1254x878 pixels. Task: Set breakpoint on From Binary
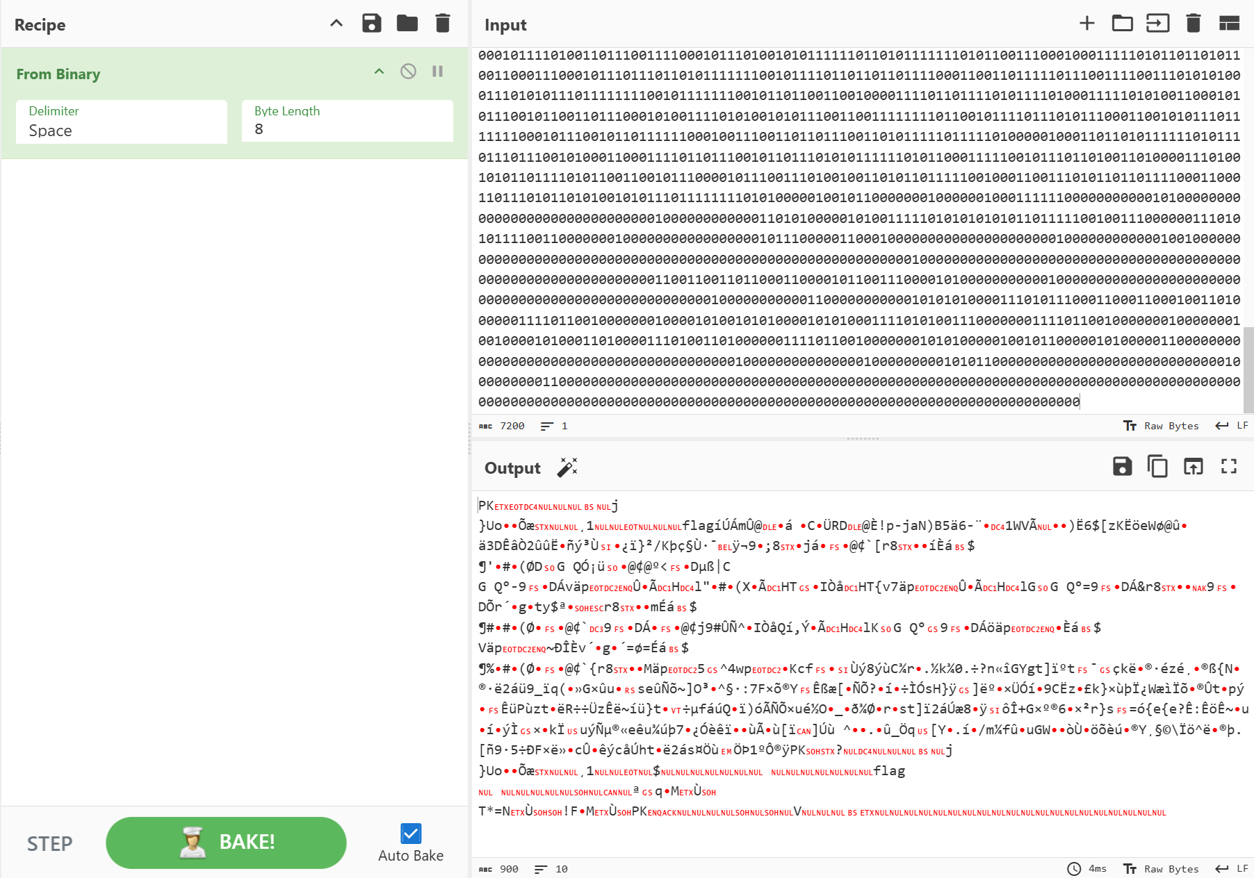(x=437, y=72)
